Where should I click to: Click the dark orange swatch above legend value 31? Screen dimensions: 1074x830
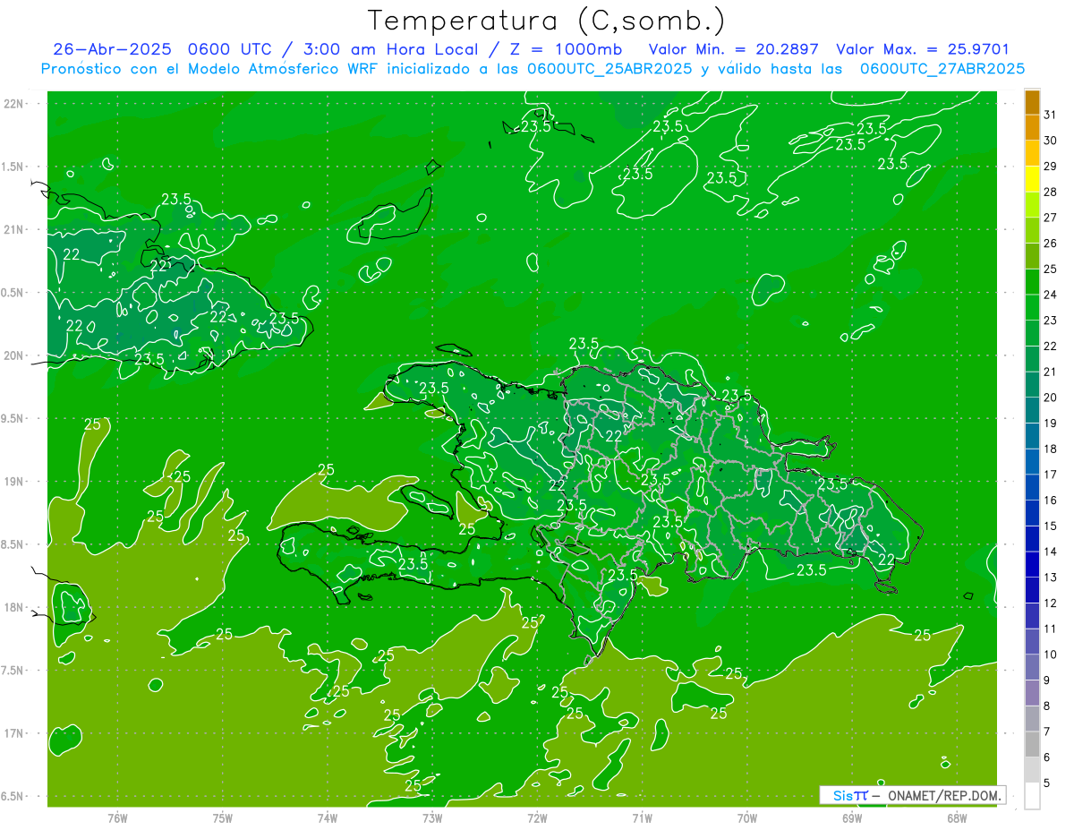tap(1032, 102)
